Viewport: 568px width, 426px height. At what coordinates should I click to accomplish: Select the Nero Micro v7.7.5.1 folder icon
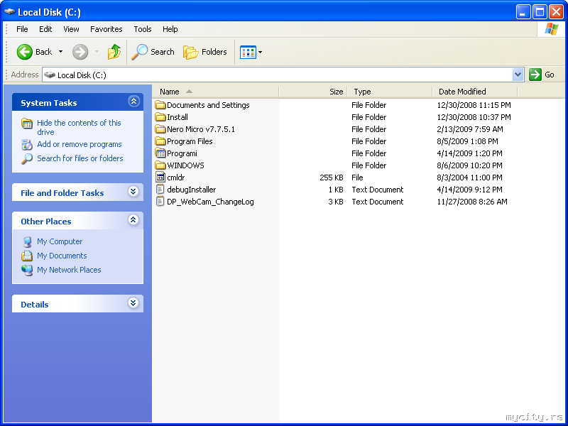click(160, 129)
